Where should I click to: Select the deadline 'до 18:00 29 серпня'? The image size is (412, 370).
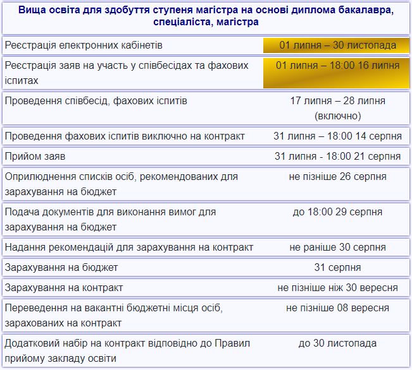337,212
